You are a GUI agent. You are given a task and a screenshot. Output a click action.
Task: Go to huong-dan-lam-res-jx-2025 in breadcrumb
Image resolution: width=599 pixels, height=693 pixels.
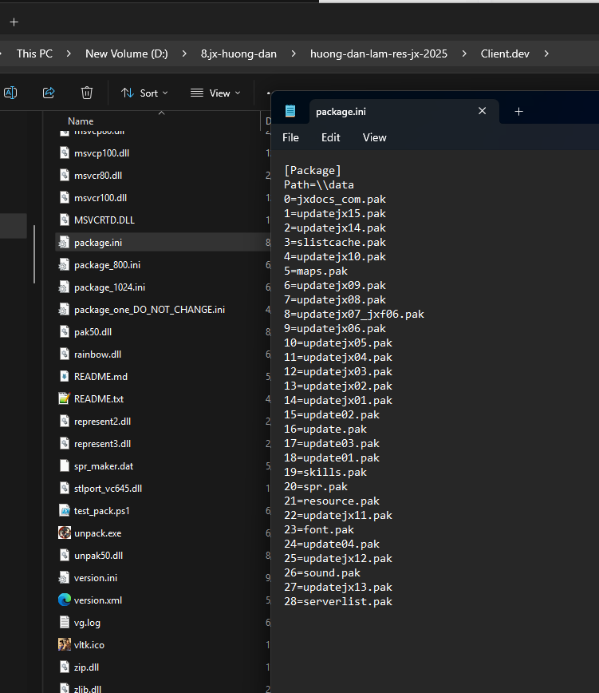point(378,53)
